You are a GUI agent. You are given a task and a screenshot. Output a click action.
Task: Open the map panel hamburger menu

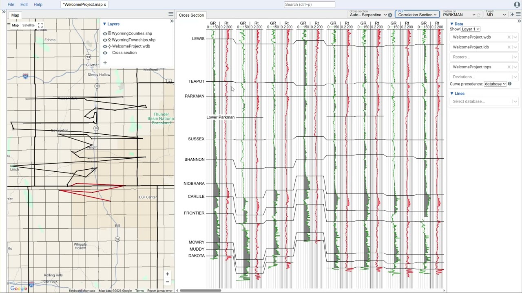click(x=171, y=14)
